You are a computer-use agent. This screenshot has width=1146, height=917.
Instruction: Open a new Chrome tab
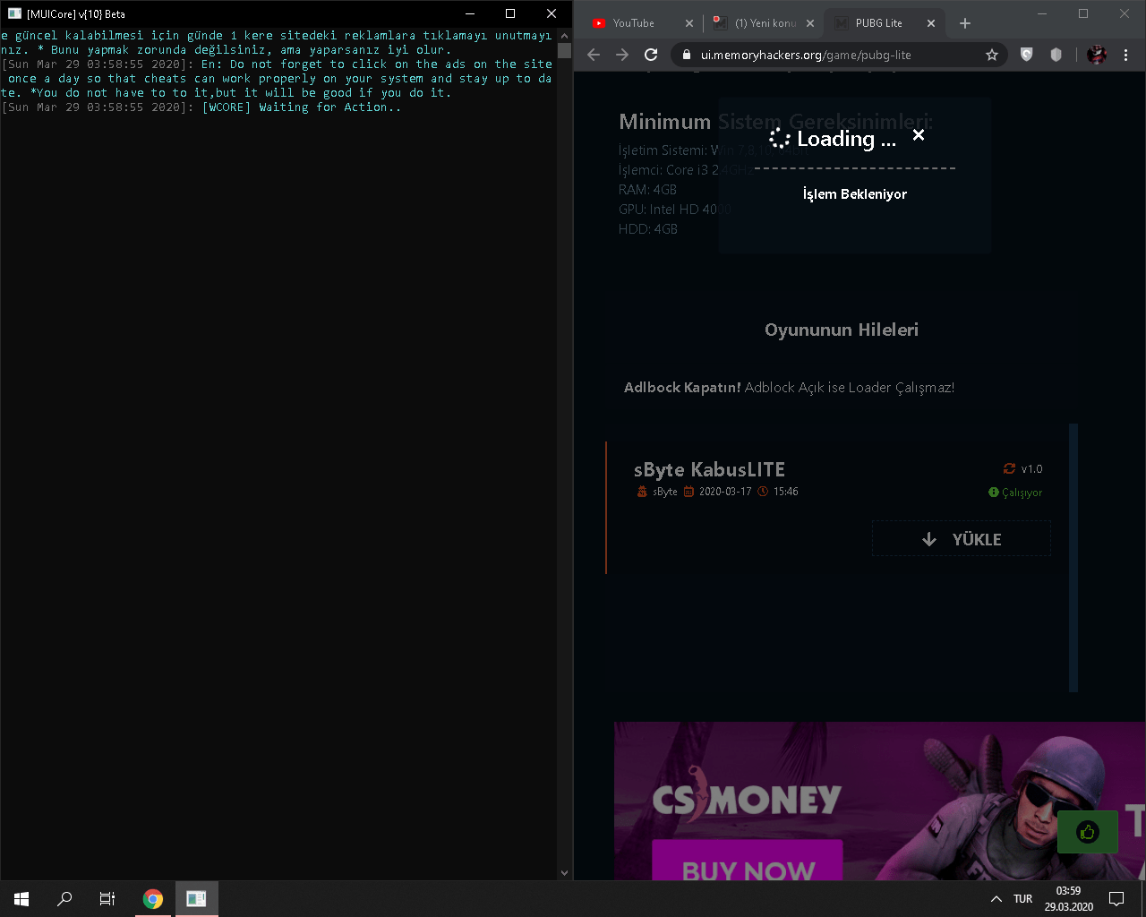pos(965,23)
